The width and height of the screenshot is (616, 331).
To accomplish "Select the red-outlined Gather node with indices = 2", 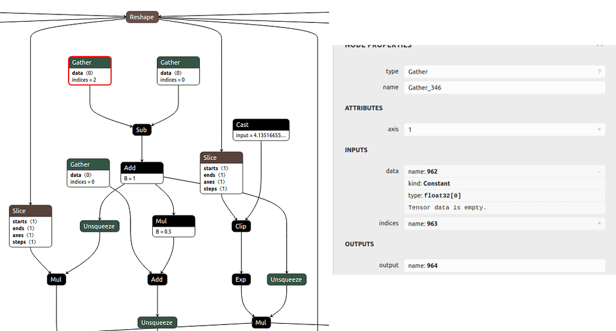I will tap(90, 70).
